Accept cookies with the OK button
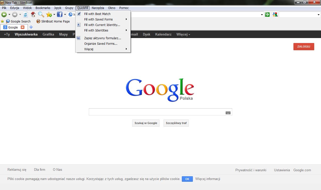 pyautogui.click(x=187, y=179)
